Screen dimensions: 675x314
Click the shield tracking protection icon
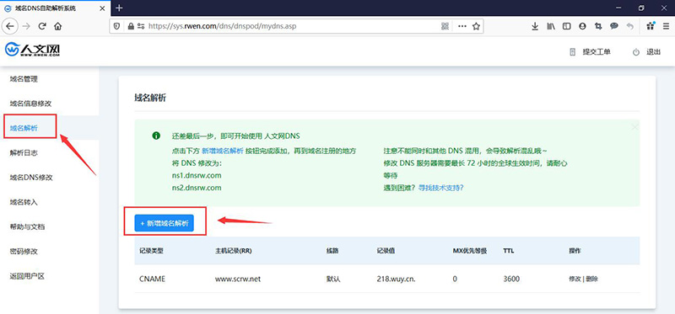point(116,26)
